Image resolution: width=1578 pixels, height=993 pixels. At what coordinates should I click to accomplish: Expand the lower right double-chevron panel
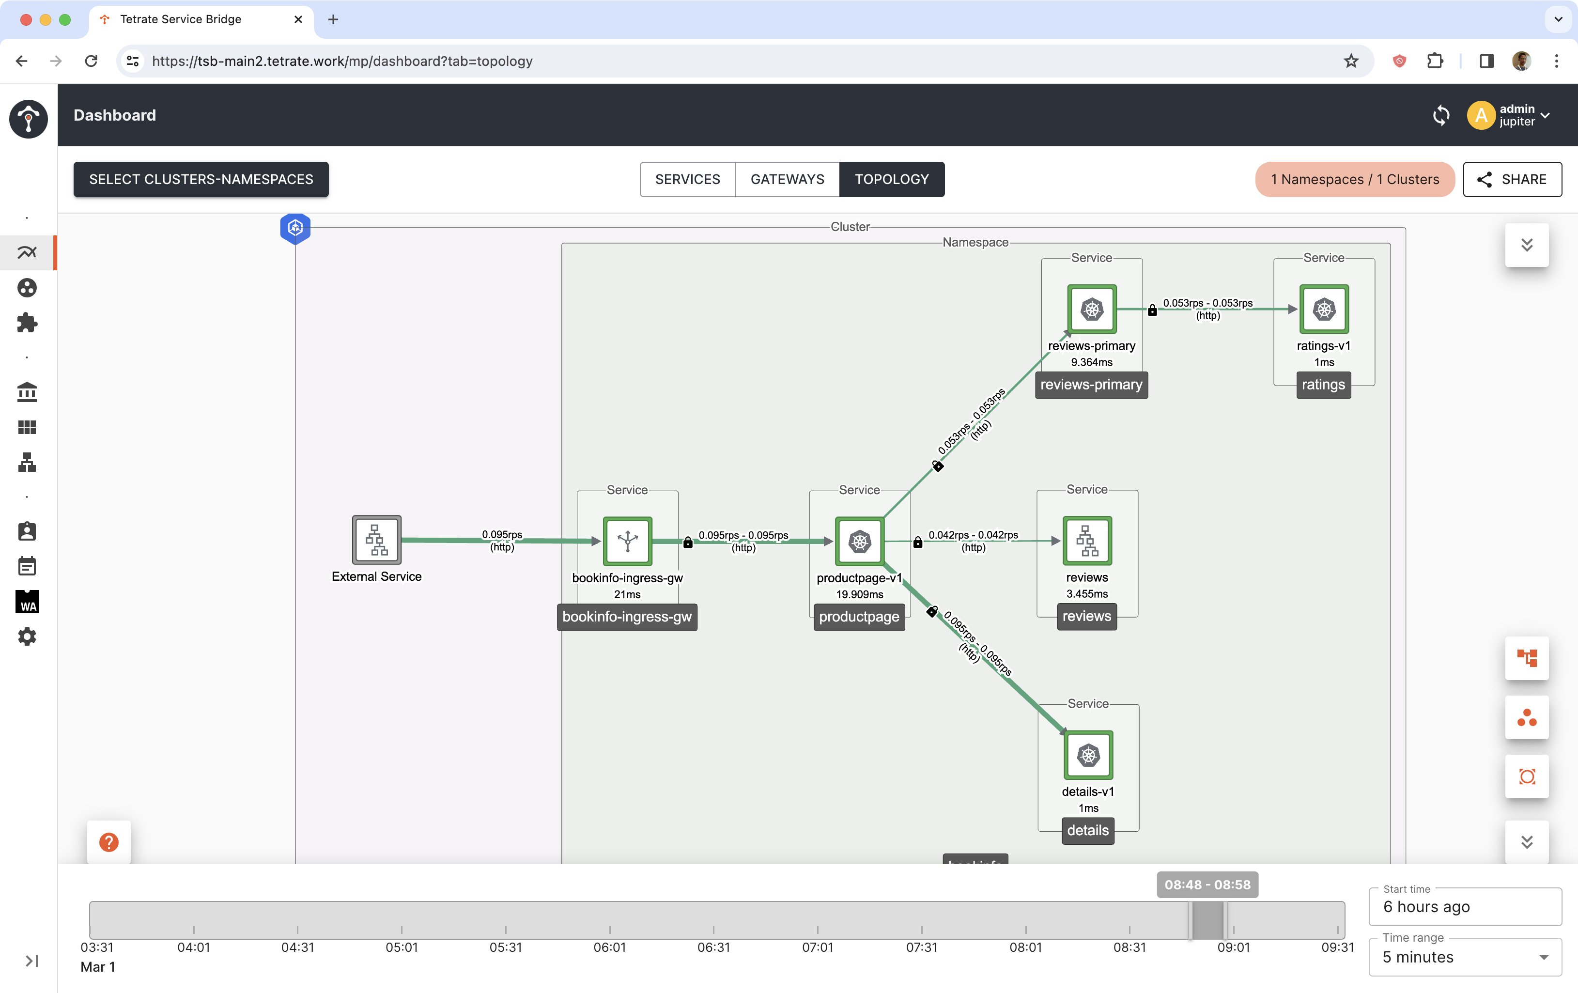coord(1527,842)
